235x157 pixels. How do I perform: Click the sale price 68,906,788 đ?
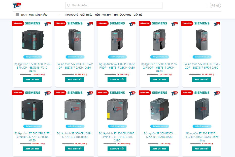[x=39, y=143]
